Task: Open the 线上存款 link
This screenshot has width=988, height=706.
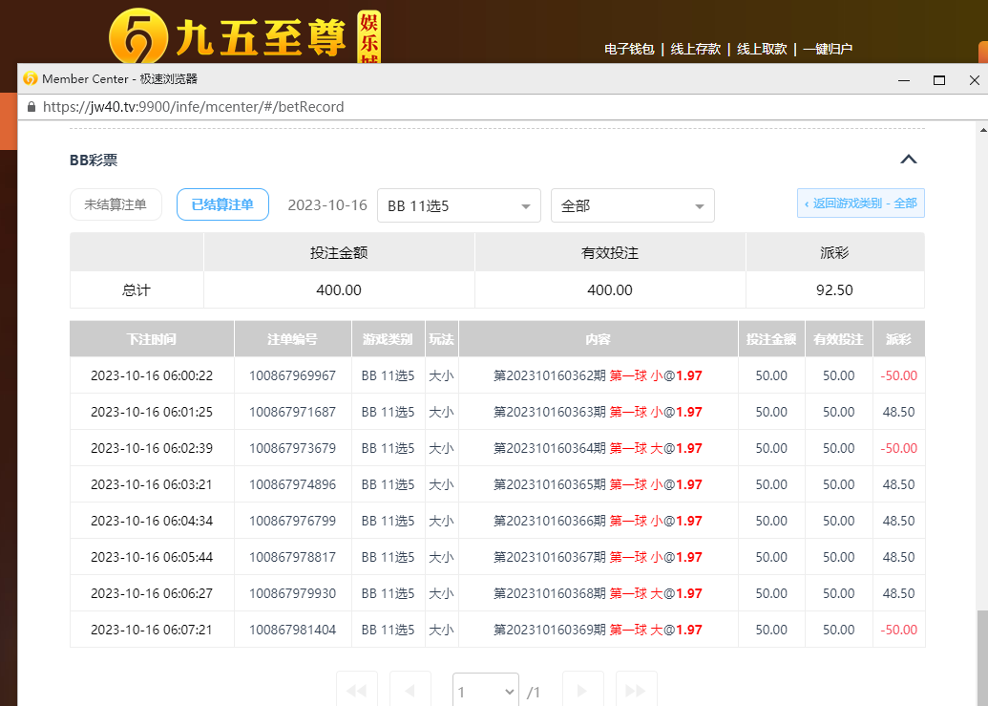Action: tap(695, 49)
